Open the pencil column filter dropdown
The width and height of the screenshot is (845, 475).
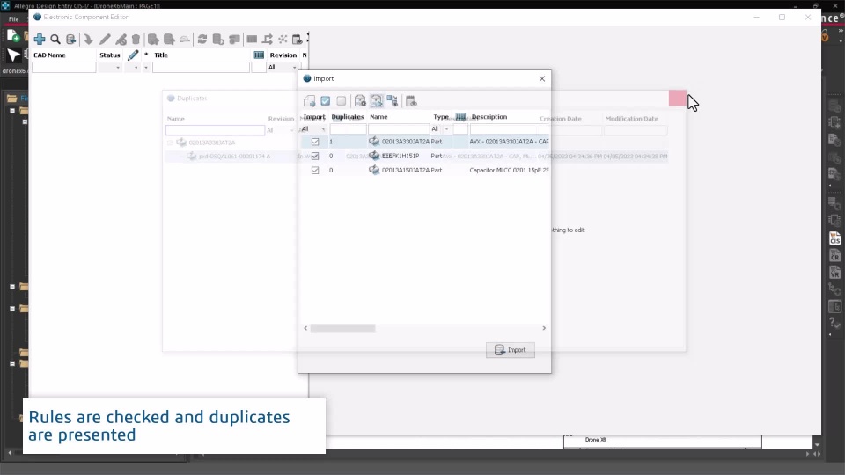(x=136, y=68)
